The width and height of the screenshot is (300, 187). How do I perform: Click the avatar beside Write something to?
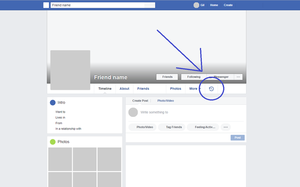pos(133,112)
